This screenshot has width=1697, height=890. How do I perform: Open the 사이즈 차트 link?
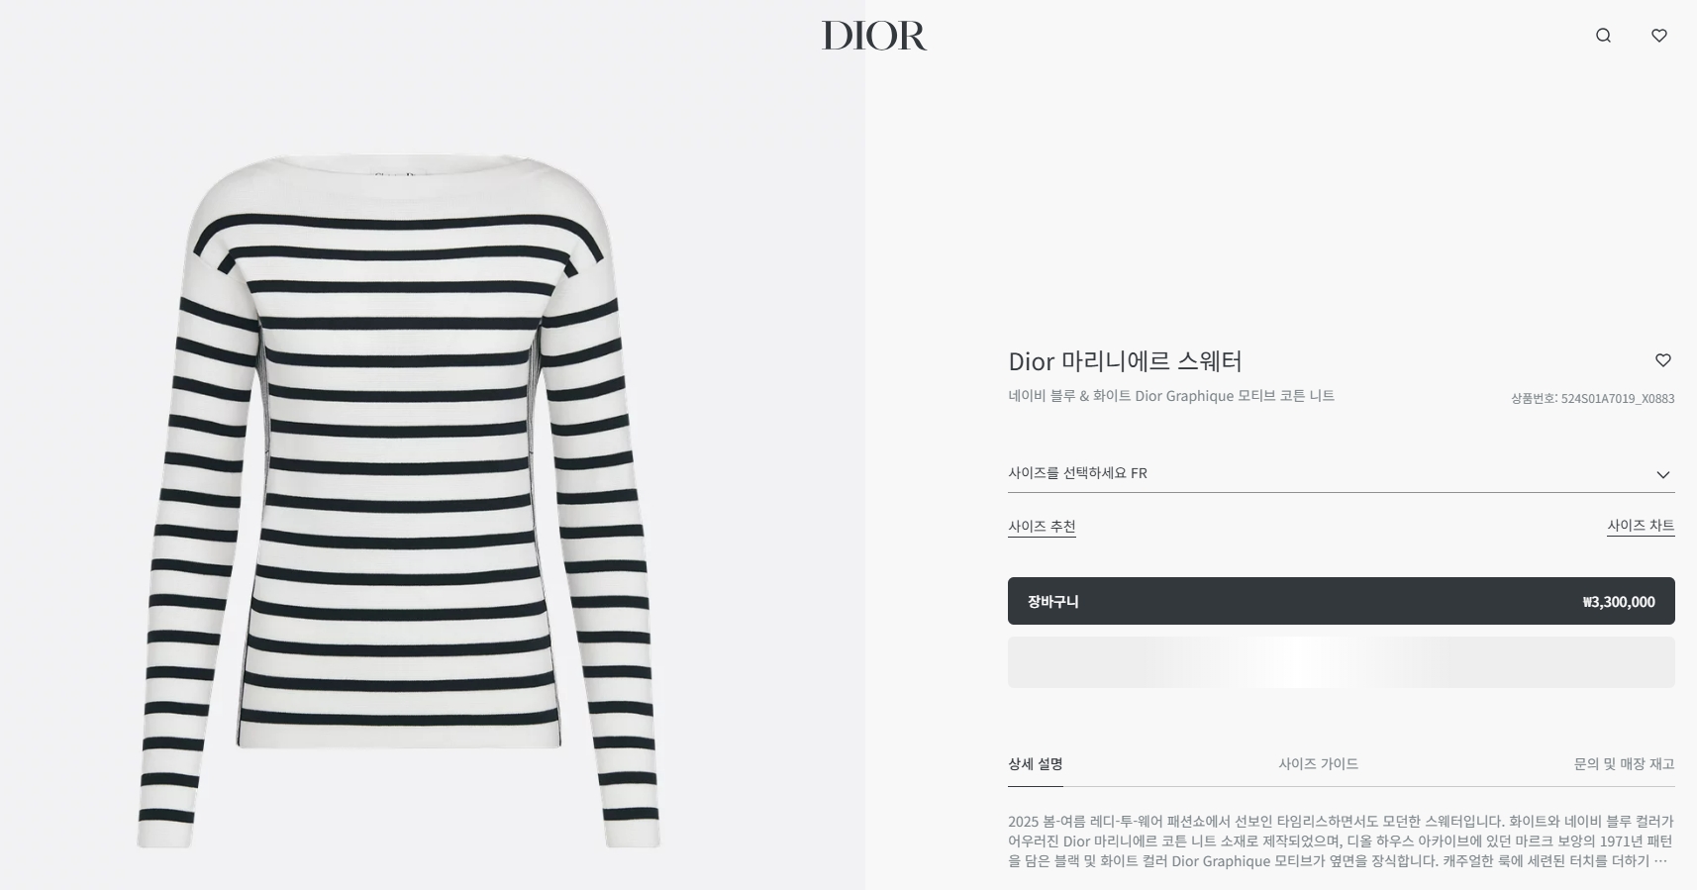(x=1641, y=526)
